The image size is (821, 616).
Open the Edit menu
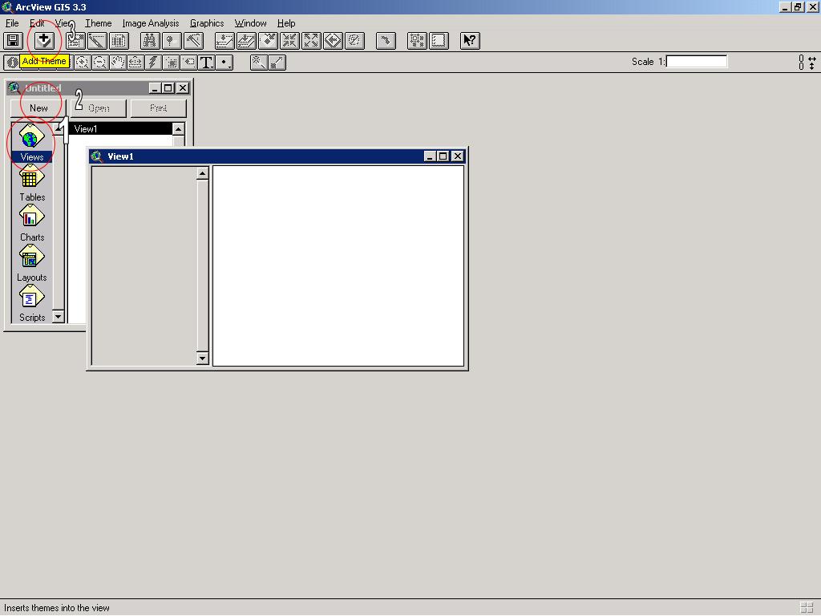[37, 23]
